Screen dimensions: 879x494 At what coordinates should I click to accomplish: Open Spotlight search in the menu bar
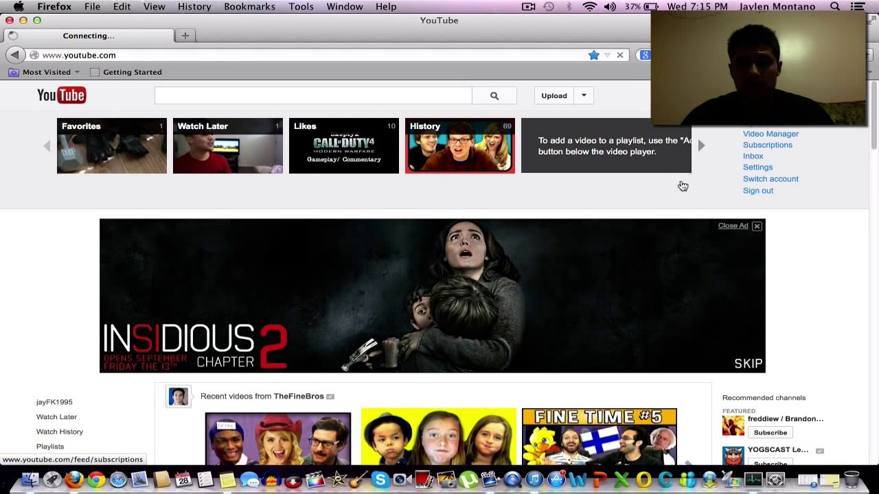pyautogui.click(x=835, y=6)
